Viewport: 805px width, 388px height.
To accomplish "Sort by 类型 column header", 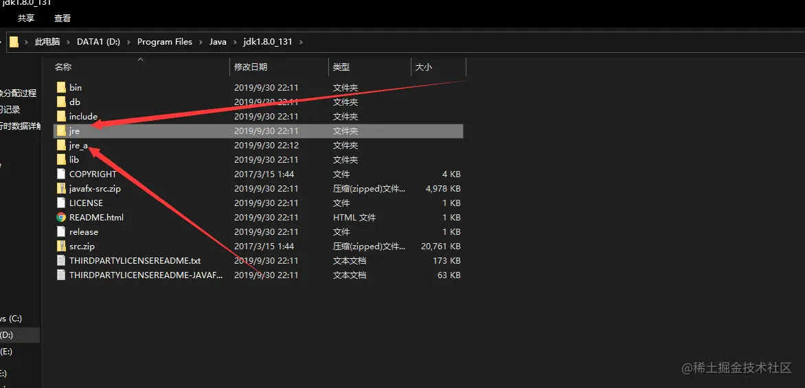I will 341,67.
